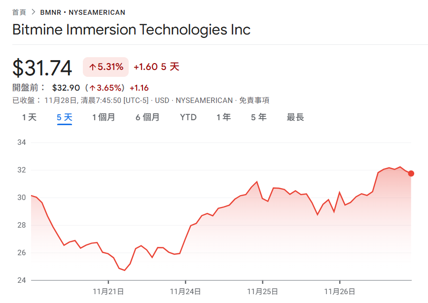
Task: Select the 最長 max range tab
Action: (x=295, y=117)
